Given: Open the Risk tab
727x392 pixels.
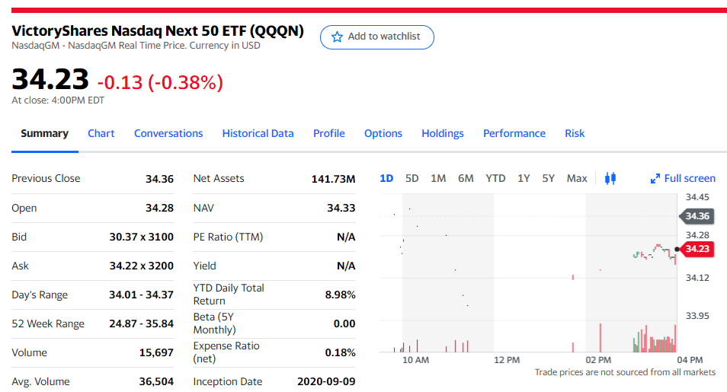Looking at the screenshot, I should point(575,133).
